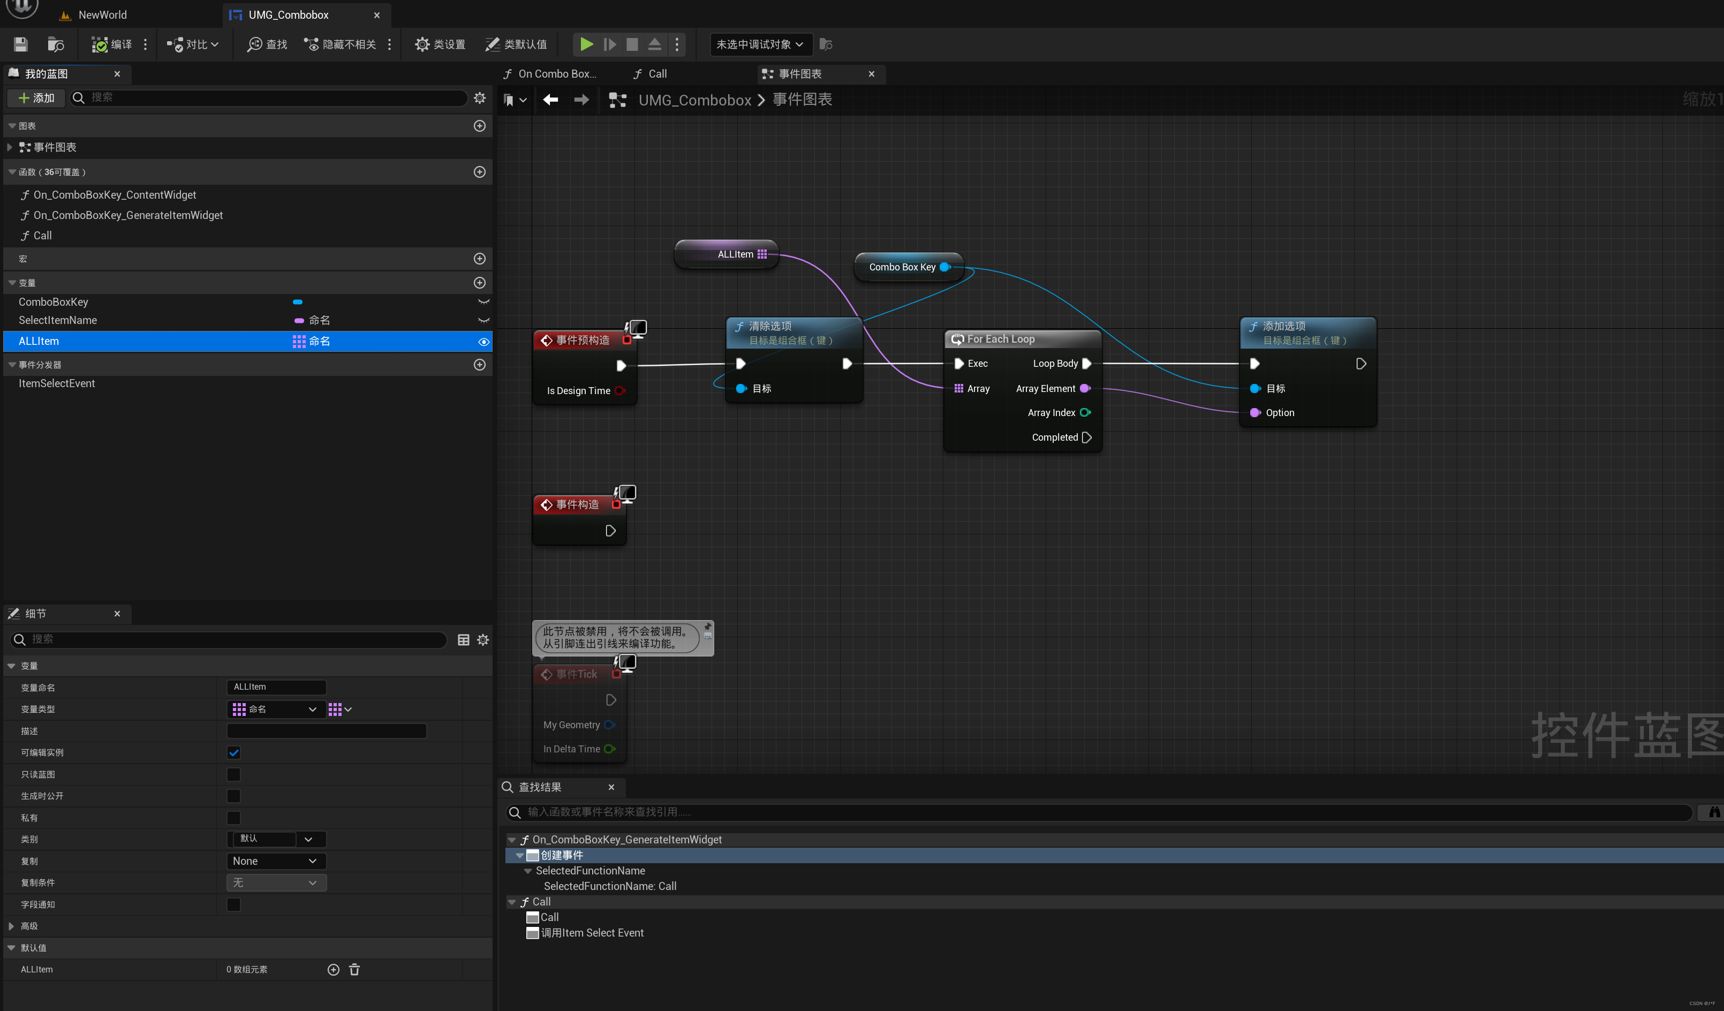The image size is (1724, 1011).
Task: Toggle the Private (私有) checkbox
Action: (233, 817)
